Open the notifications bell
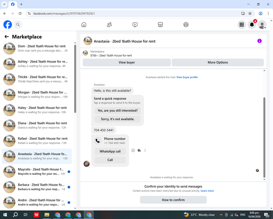Screen dimensions: 273x219 [252, 25]
